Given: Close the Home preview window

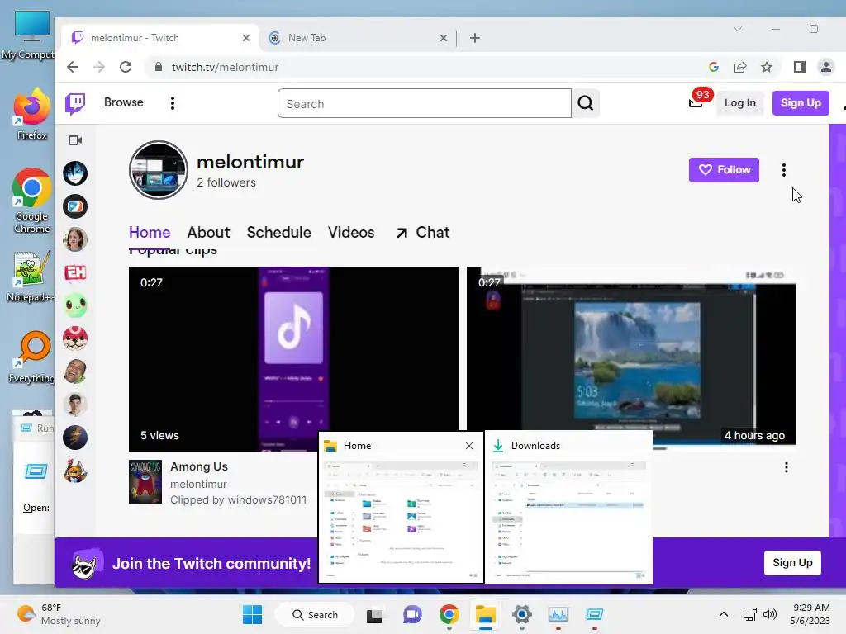Looking at the screenshot, I should (469, 446).
